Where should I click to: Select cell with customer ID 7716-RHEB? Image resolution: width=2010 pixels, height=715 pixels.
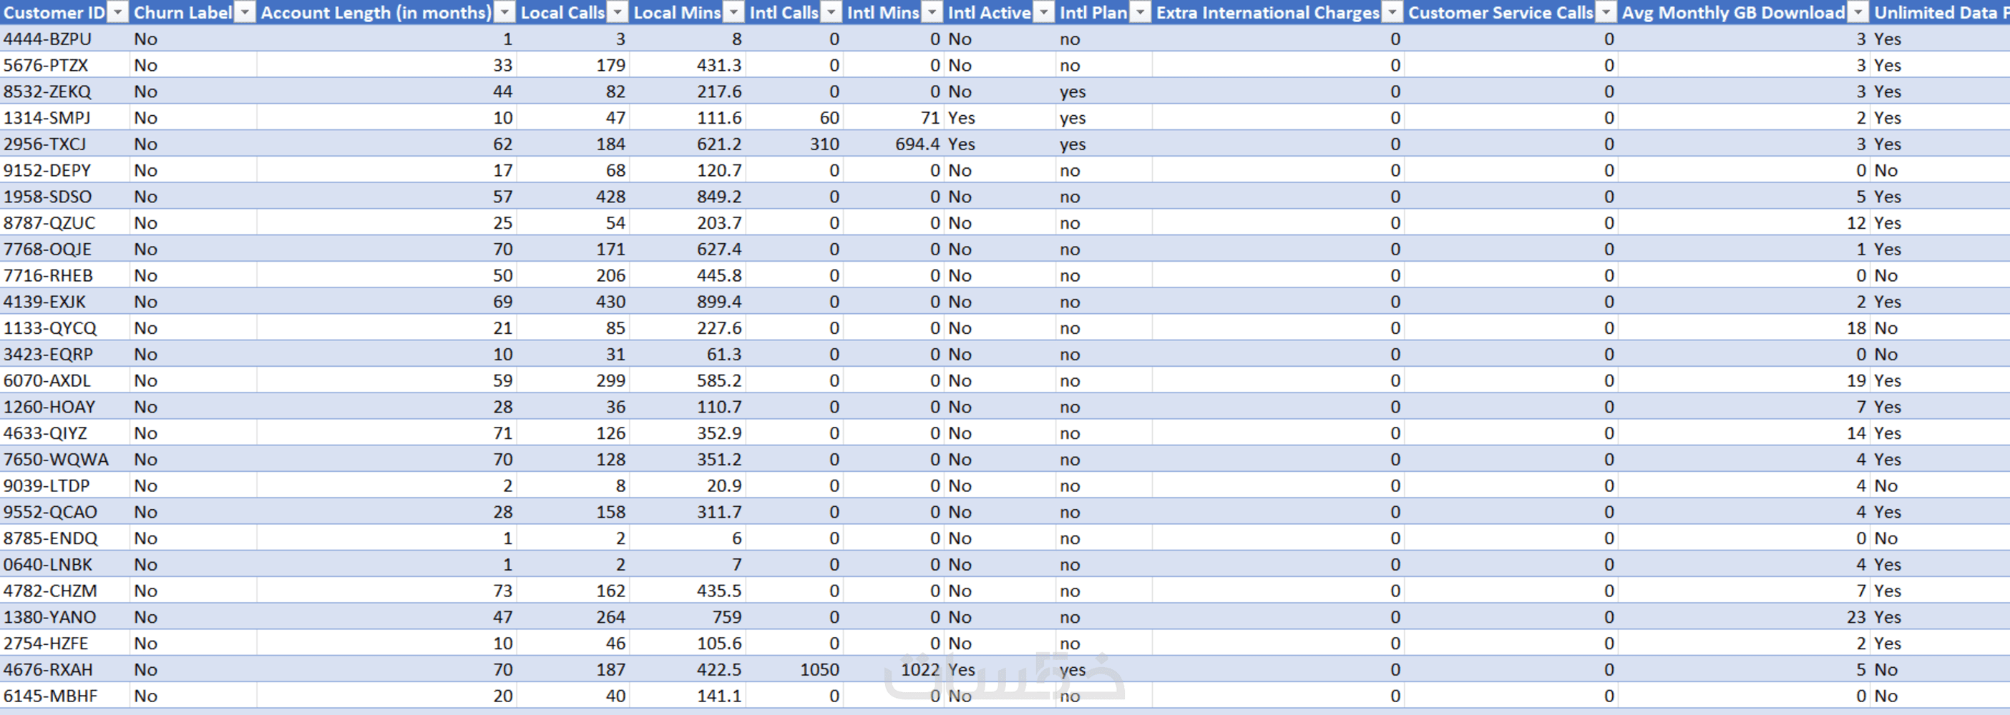point(65,275)
